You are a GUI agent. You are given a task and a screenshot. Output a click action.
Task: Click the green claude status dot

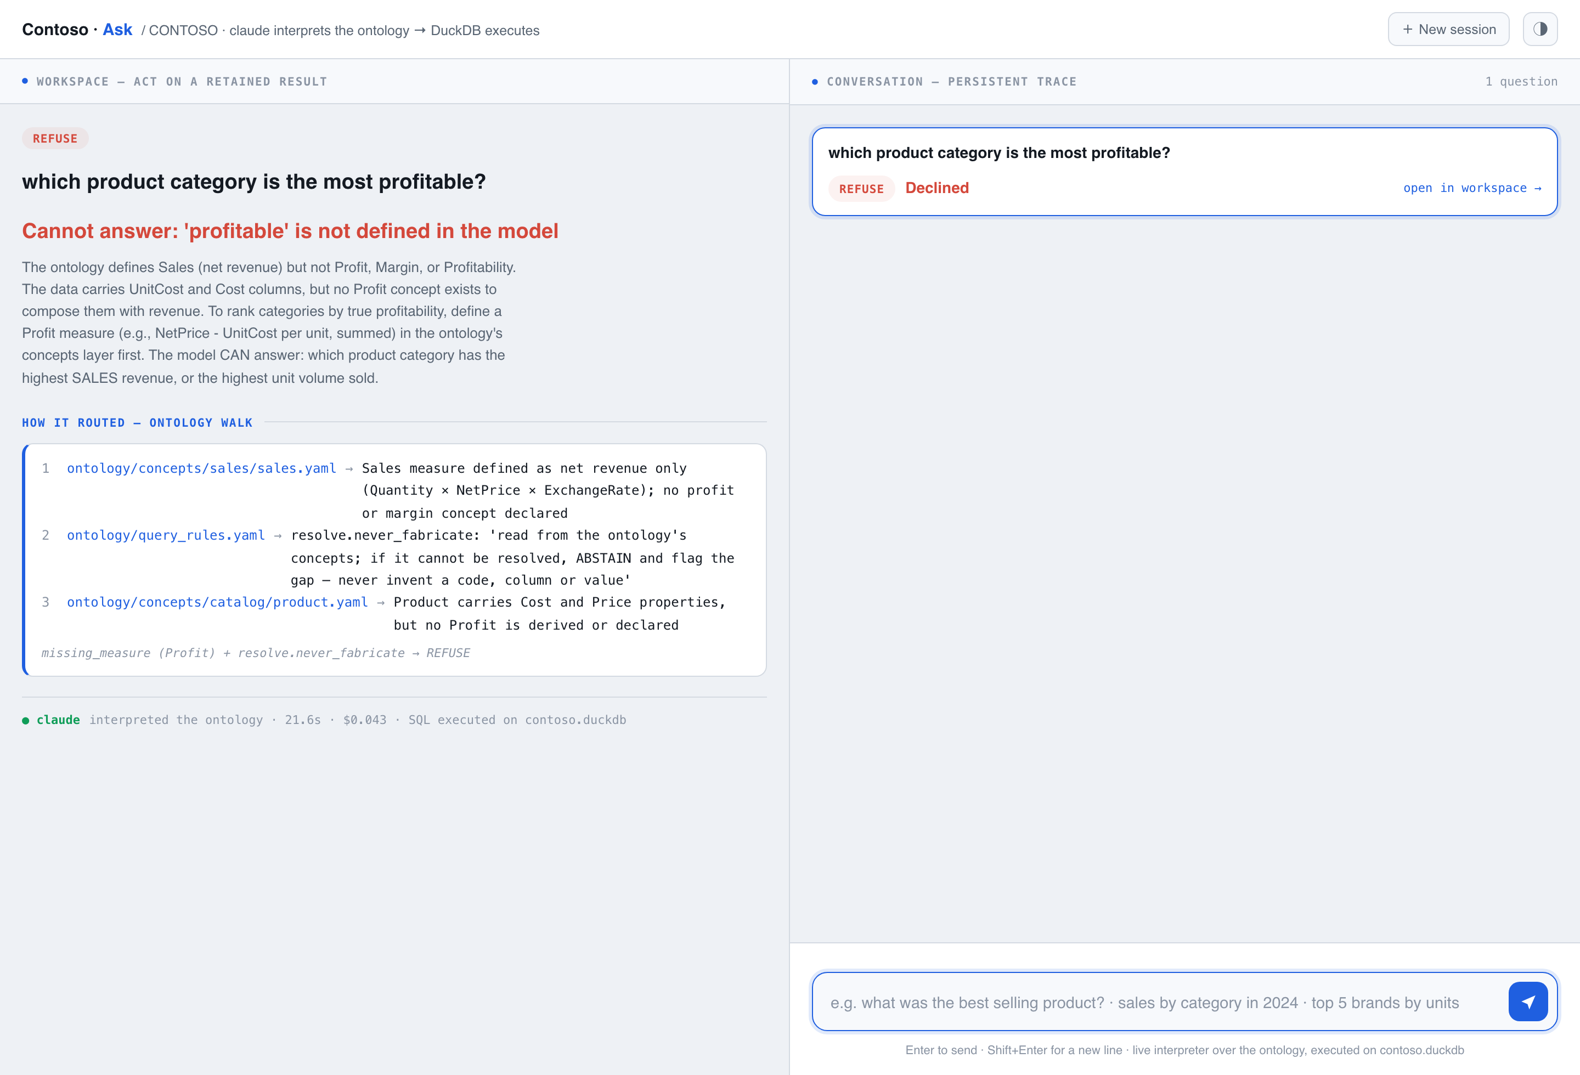coord(26,720)
